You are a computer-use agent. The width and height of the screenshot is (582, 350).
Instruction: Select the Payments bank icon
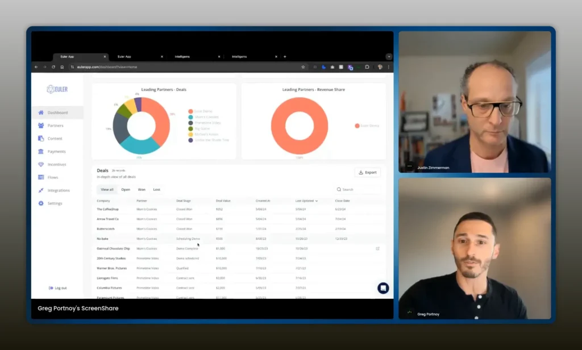(41, 152)
